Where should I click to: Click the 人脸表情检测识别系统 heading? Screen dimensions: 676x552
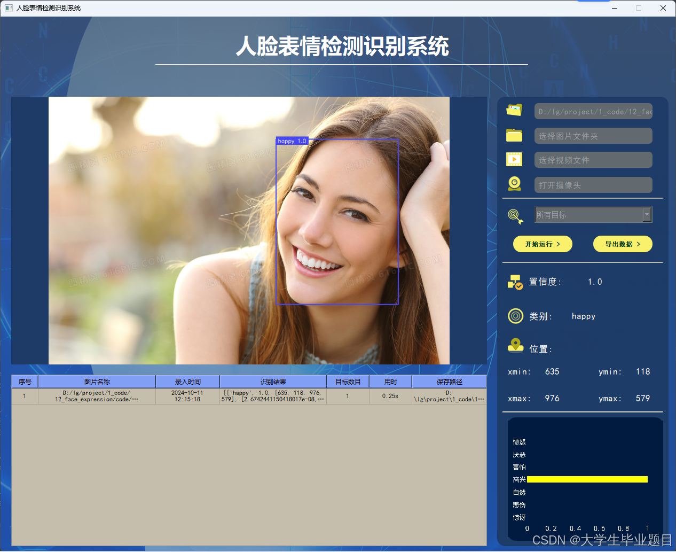[342, 46]
